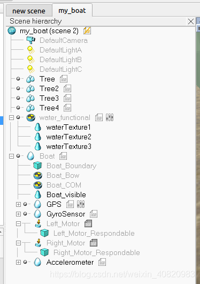200x284 pixels.
Task: Click the model marker dot beside water_functional
Action: (x=18, y=117)
